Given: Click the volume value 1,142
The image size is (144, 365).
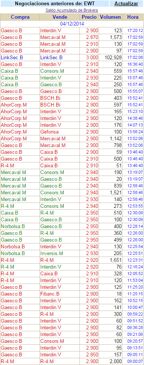Looking at the screenshot, I should pos(116,138).
